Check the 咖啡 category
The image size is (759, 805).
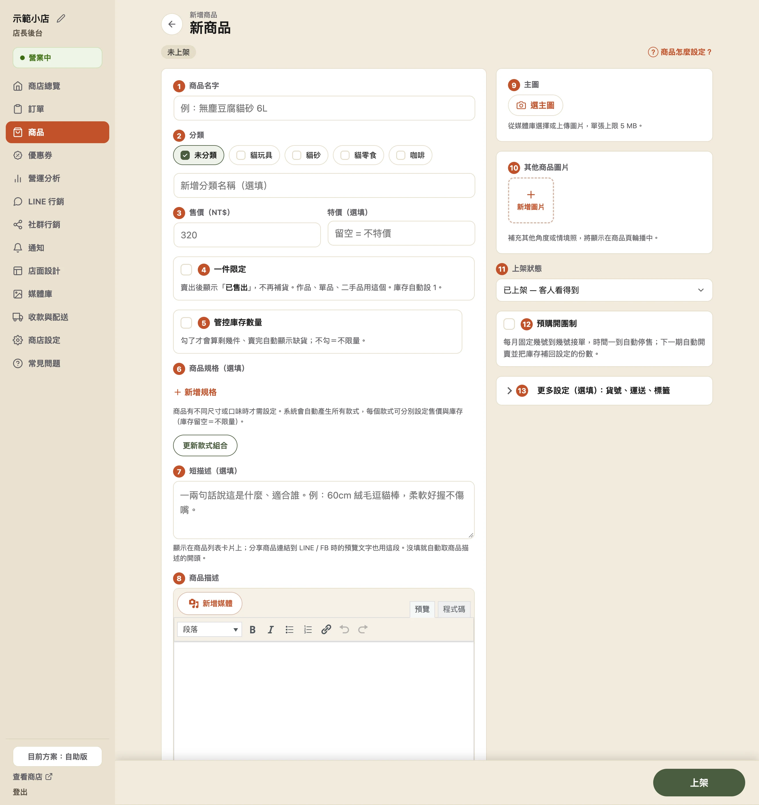pos(410,156)
